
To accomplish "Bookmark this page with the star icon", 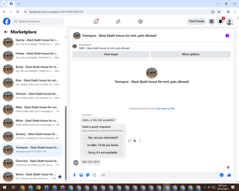I will [219, 12].
